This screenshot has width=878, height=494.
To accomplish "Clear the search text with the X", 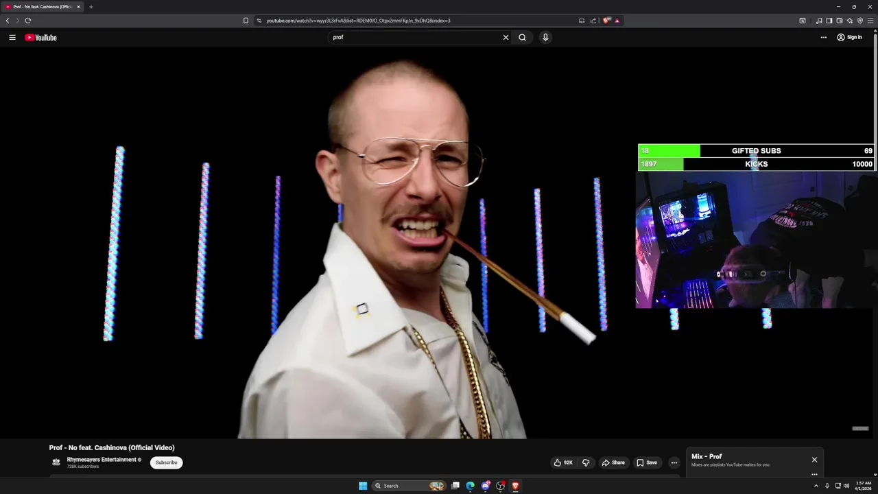I will 506,37.
